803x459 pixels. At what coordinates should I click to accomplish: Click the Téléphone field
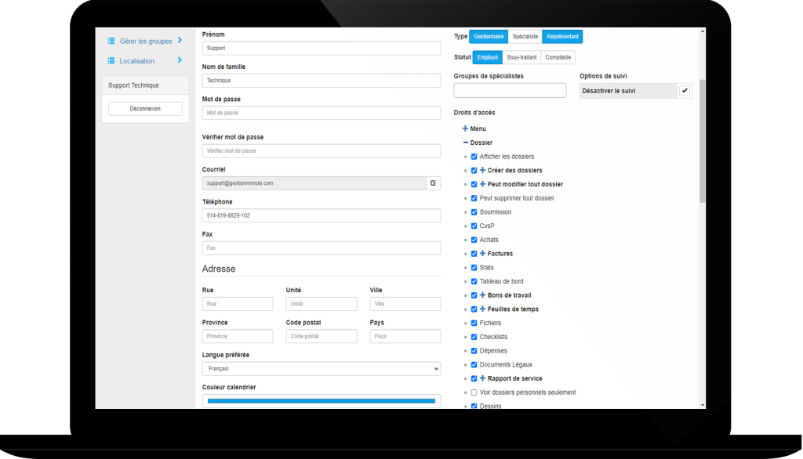pos(321,215)
